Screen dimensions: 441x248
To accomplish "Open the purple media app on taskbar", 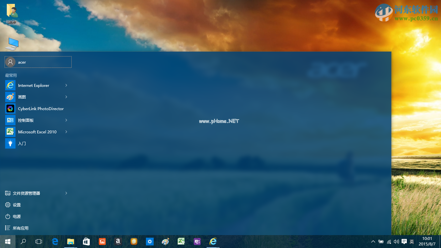I will pos(197,242).
